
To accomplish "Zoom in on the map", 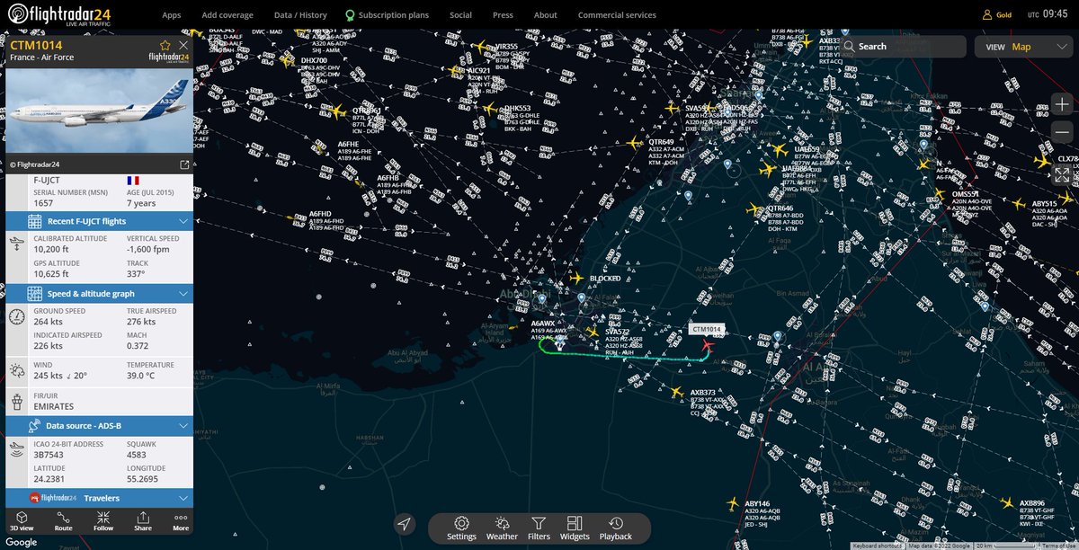I will 1062,103.
